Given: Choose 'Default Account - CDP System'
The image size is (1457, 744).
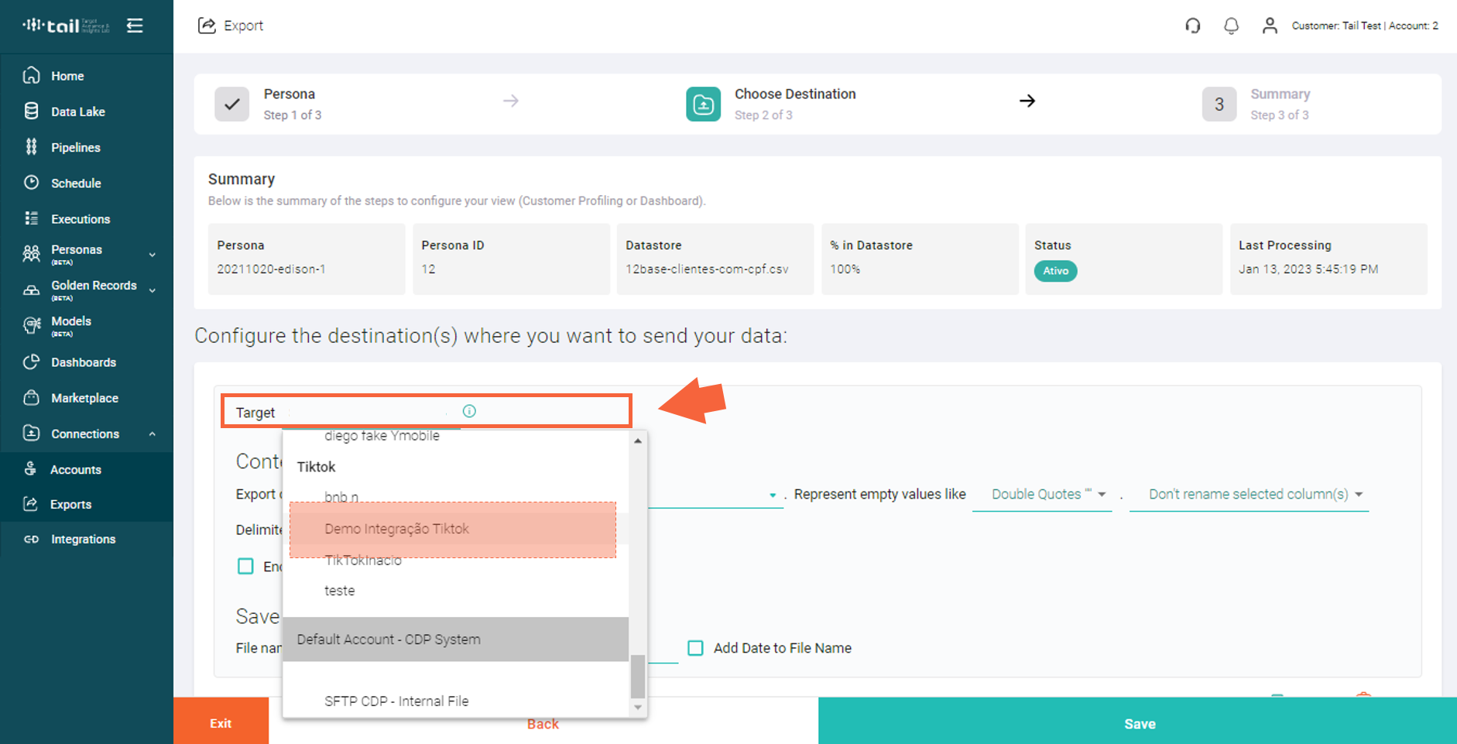Looking at the screenshot, I should point(456,639).
